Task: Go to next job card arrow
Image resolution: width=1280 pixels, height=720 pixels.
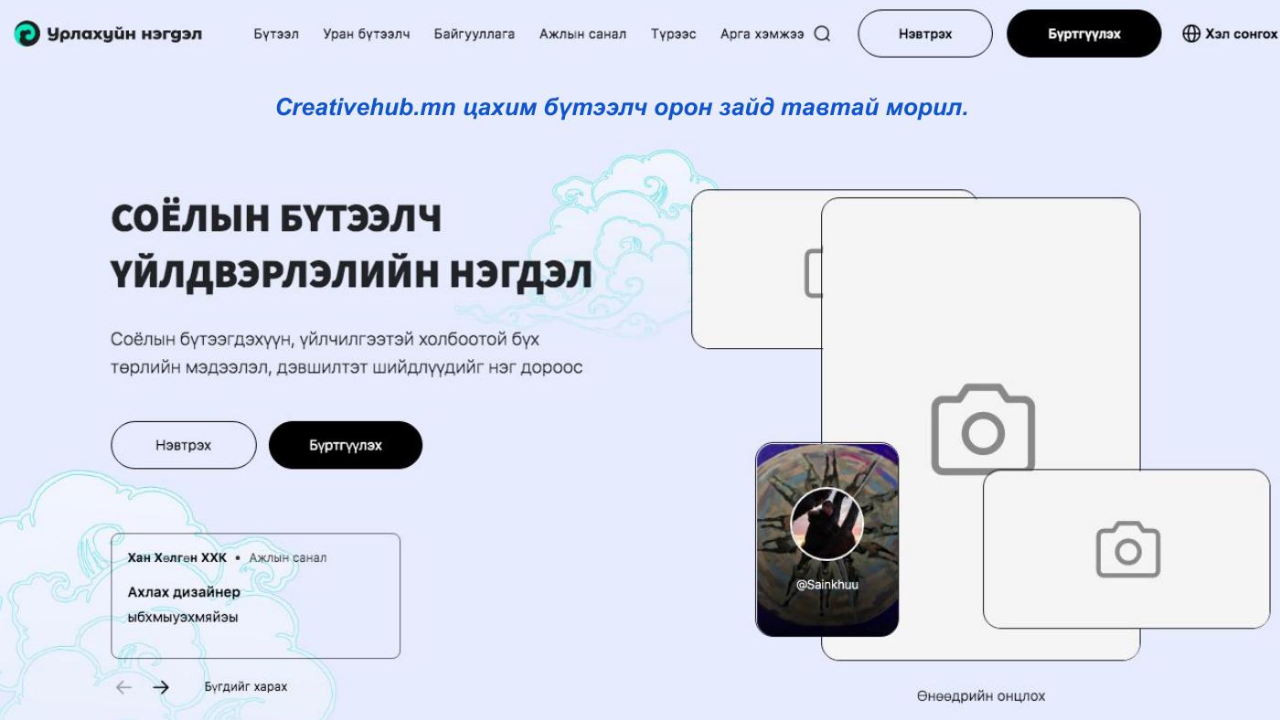Action: tap(161, 687)
